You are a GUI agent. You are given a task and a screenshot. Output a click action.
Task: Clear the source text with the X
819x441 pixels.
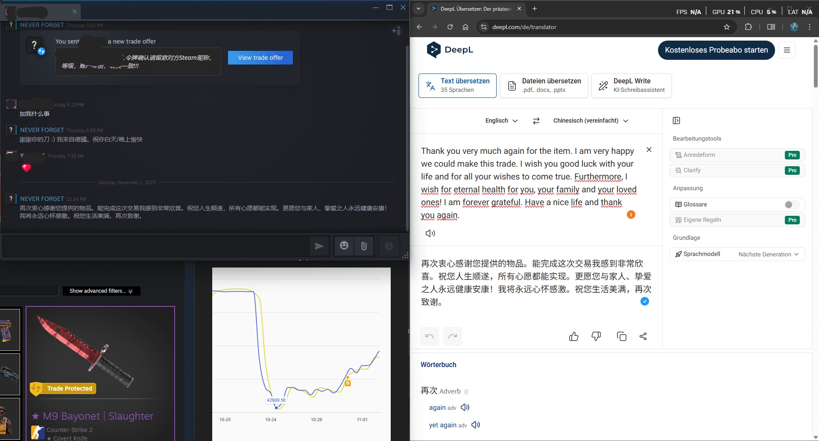coord(649,150)
